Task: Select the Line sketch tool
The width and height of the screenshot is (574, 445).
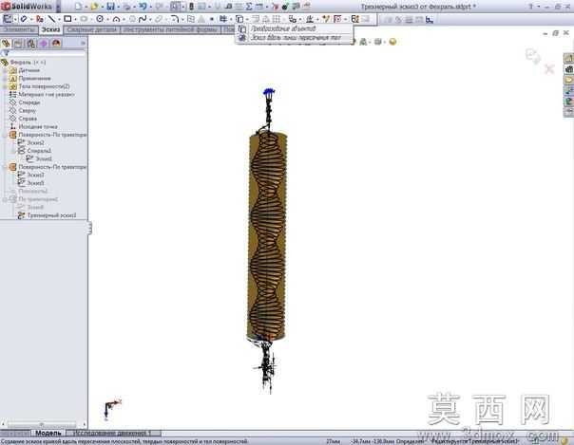Action: tap(51, 19)
